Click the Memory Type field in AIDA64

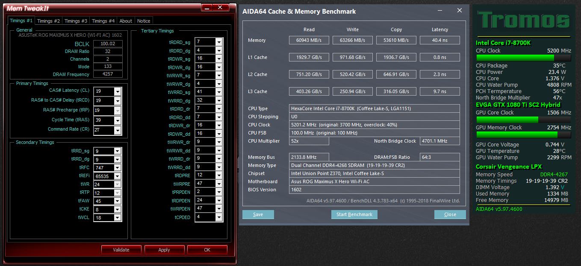[x=375, y=165]
